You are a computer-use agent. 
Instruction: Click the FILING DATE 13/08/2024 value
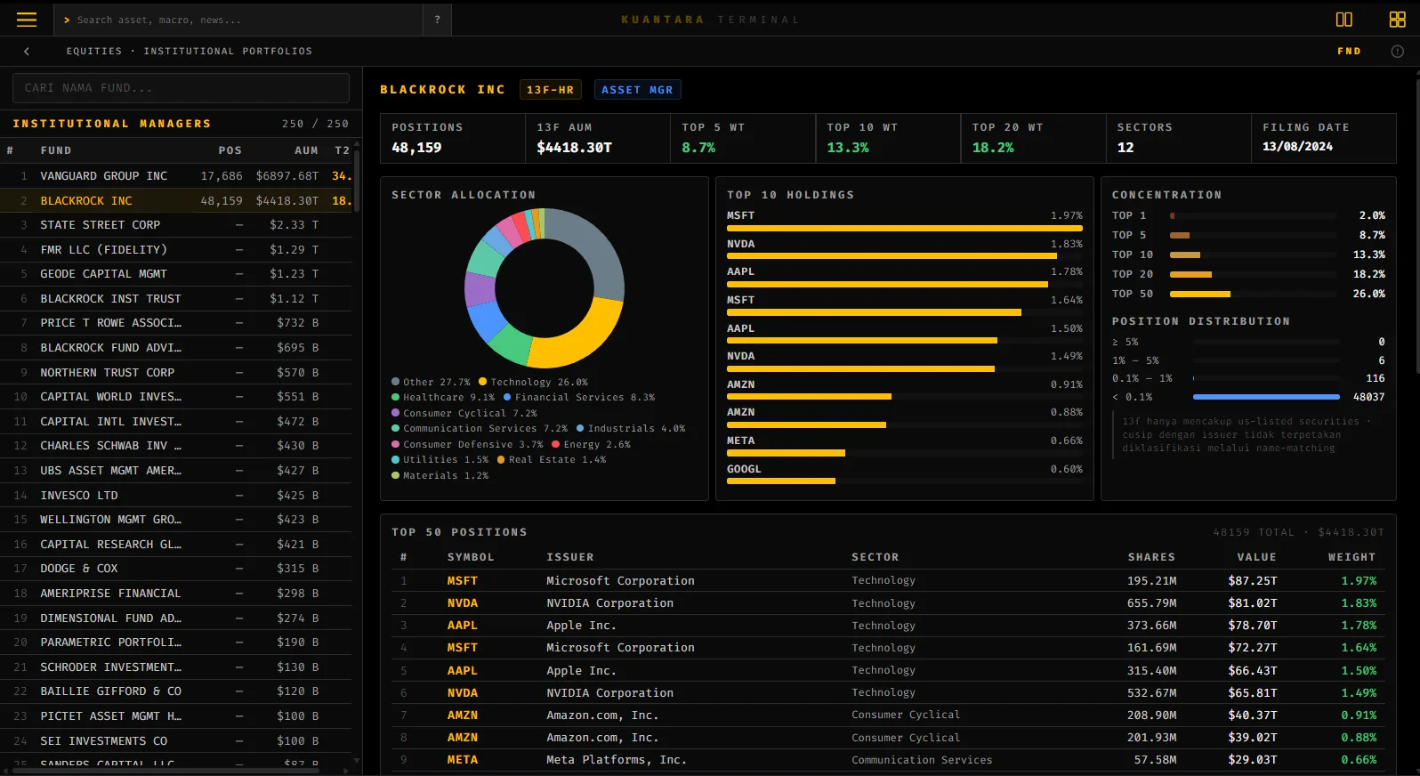[x=1297, y=147]
